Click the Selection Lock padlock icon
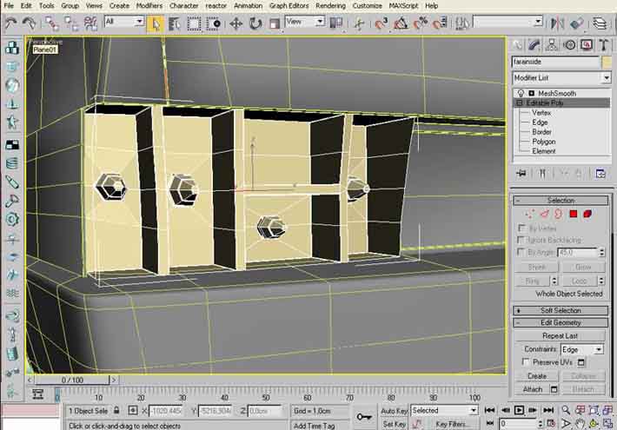Image resolution: width=617 pixels, height=430 pixels. (x=117, y=410)
